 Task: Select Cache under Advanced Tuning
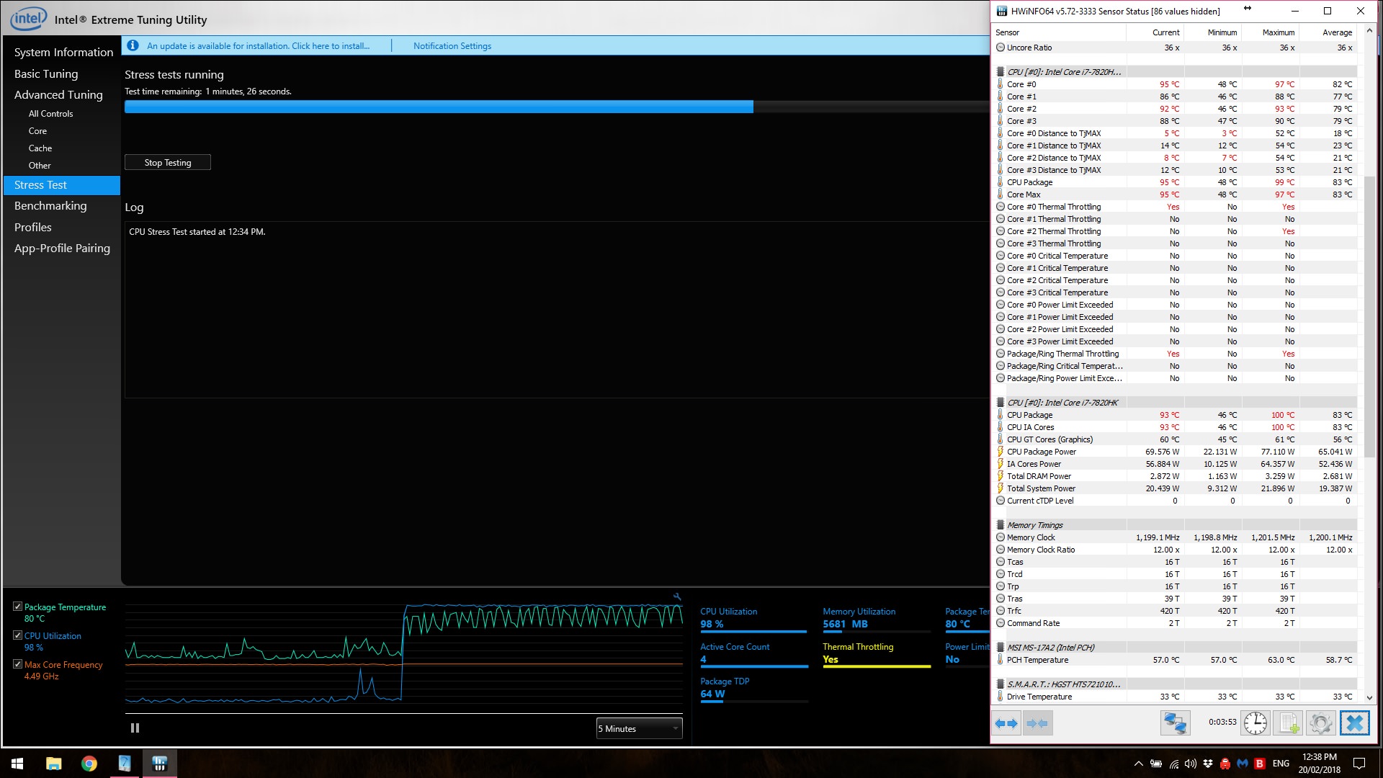(x=40, y=148)
